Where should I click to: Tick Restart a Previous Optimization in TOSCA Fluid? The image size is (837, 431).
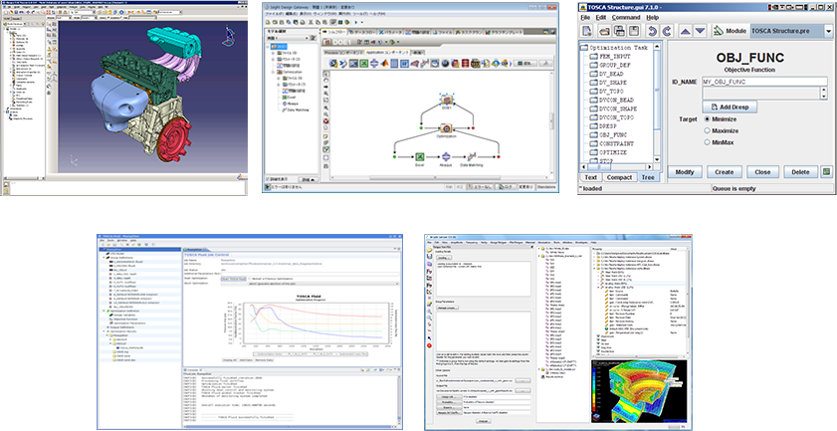click(249, 279)
